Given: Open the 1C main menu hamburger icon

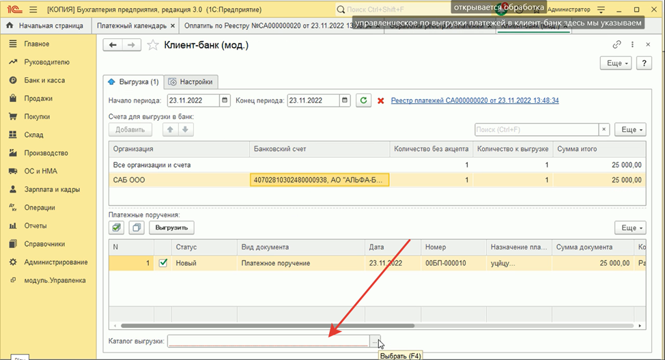Looking at the screenshot, I should (33, 10).
